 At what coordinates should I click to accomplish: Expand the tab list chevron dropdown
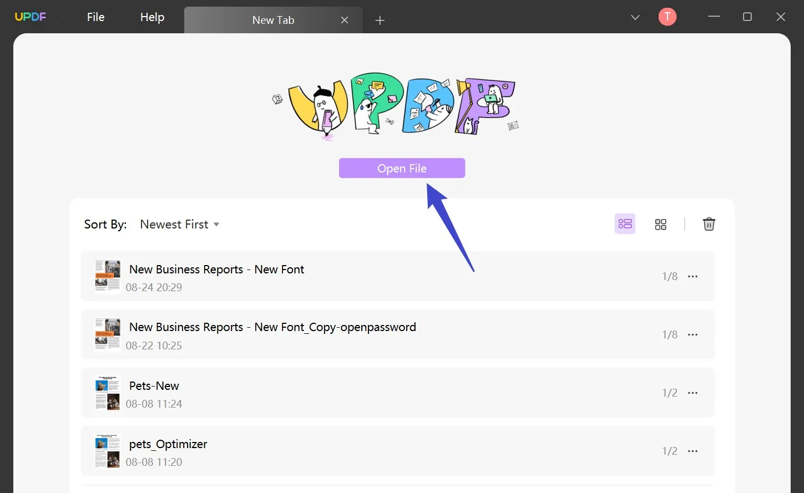[x=635, y=17]
